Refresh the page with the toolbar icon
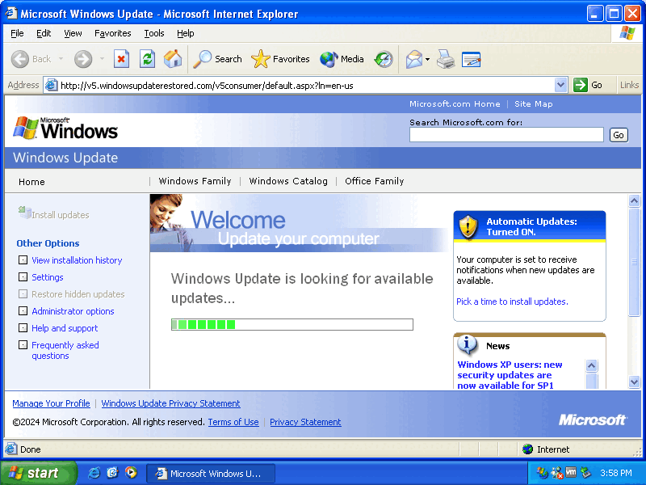This screenshot has width=646, height=485. (147, 59)
